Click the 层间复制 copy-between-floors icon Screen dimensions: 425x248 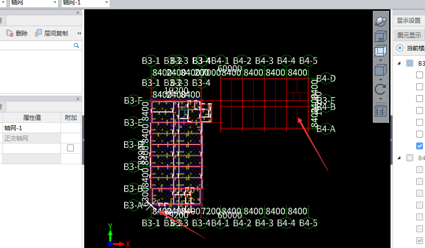[x=38, y=33]
